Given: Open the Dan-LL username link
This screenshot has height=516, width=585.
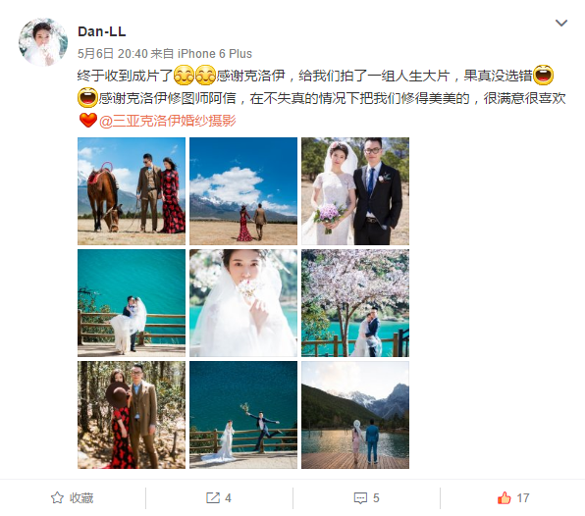Looking at the screenshot, I should (101, 31).
